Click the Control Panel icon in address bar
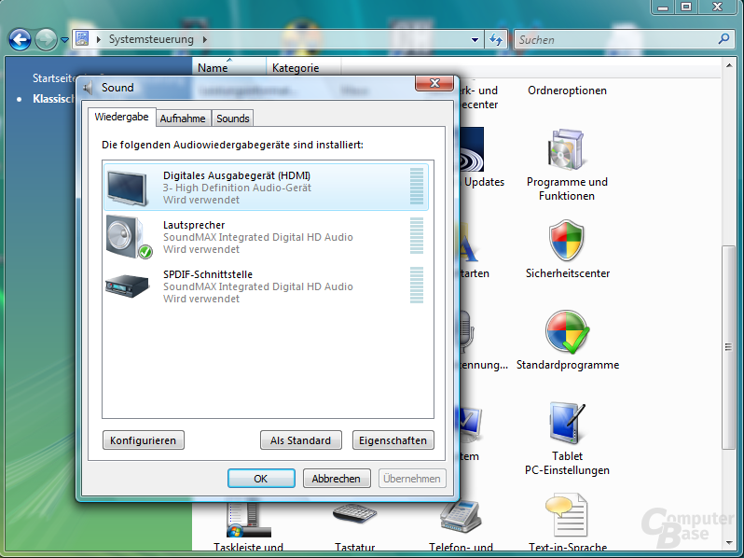The image size is (744, 558). 83,38
